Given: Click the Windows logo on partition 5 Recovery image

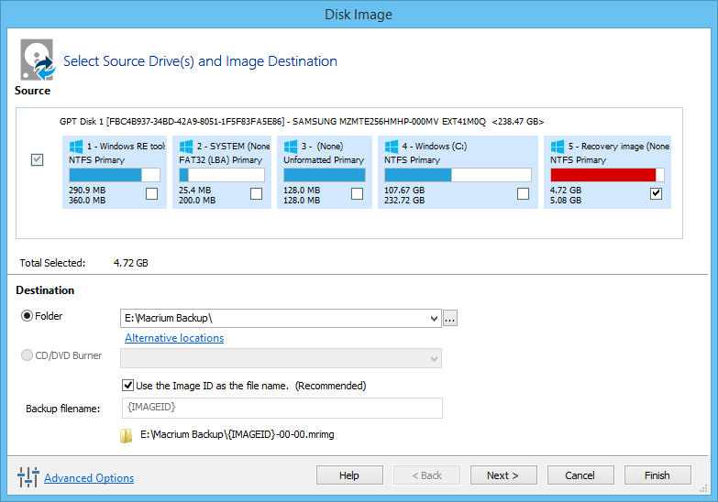Looking at the screenshot, I should [558, 147].
